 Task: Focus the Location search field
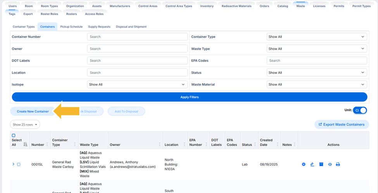tap(137, 72)
